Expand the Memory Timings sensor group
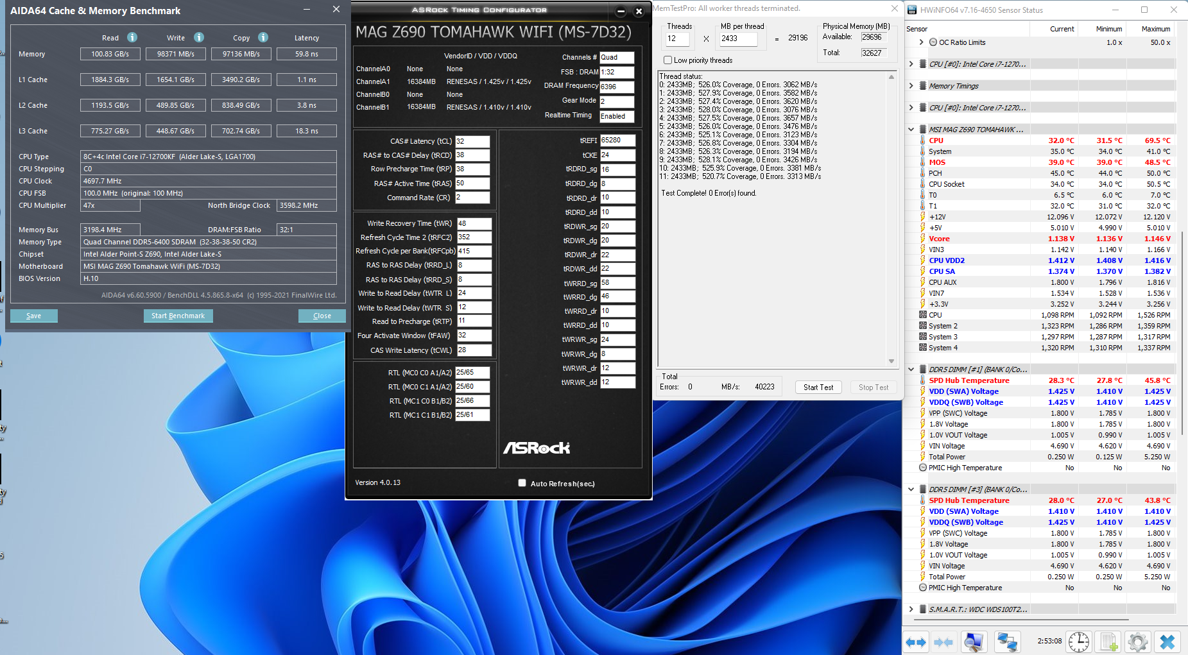Viewport: 1188px width, 655px height. (911, 86)
